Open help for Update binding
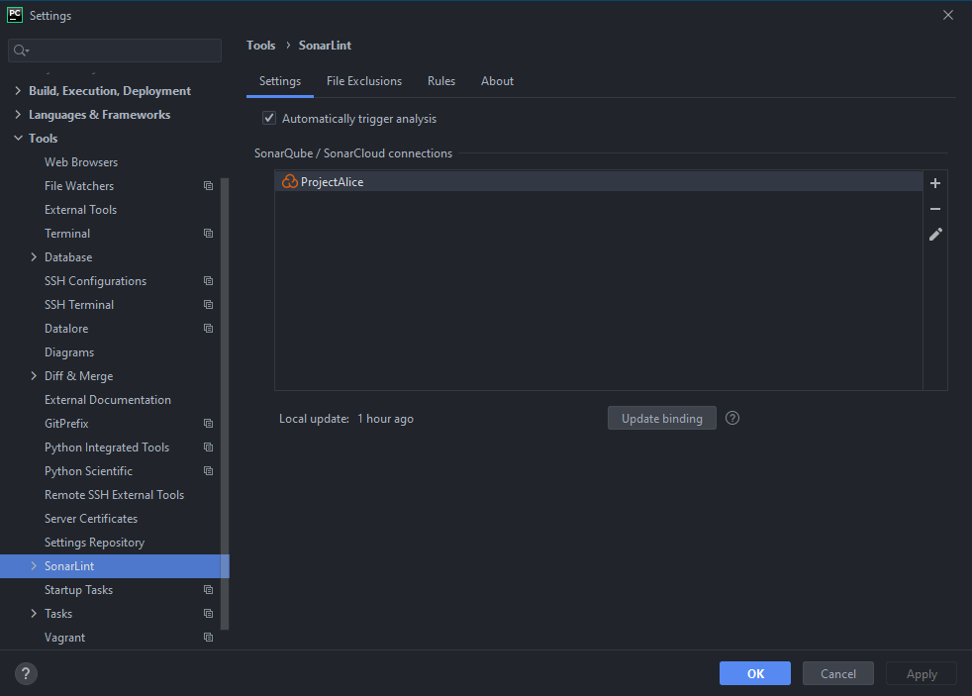The width and height of the screenshot is (972, 696). [732, 419]
